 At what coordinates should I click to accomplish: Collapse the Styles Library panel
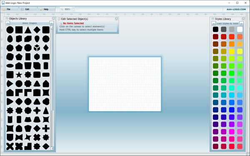243,19
